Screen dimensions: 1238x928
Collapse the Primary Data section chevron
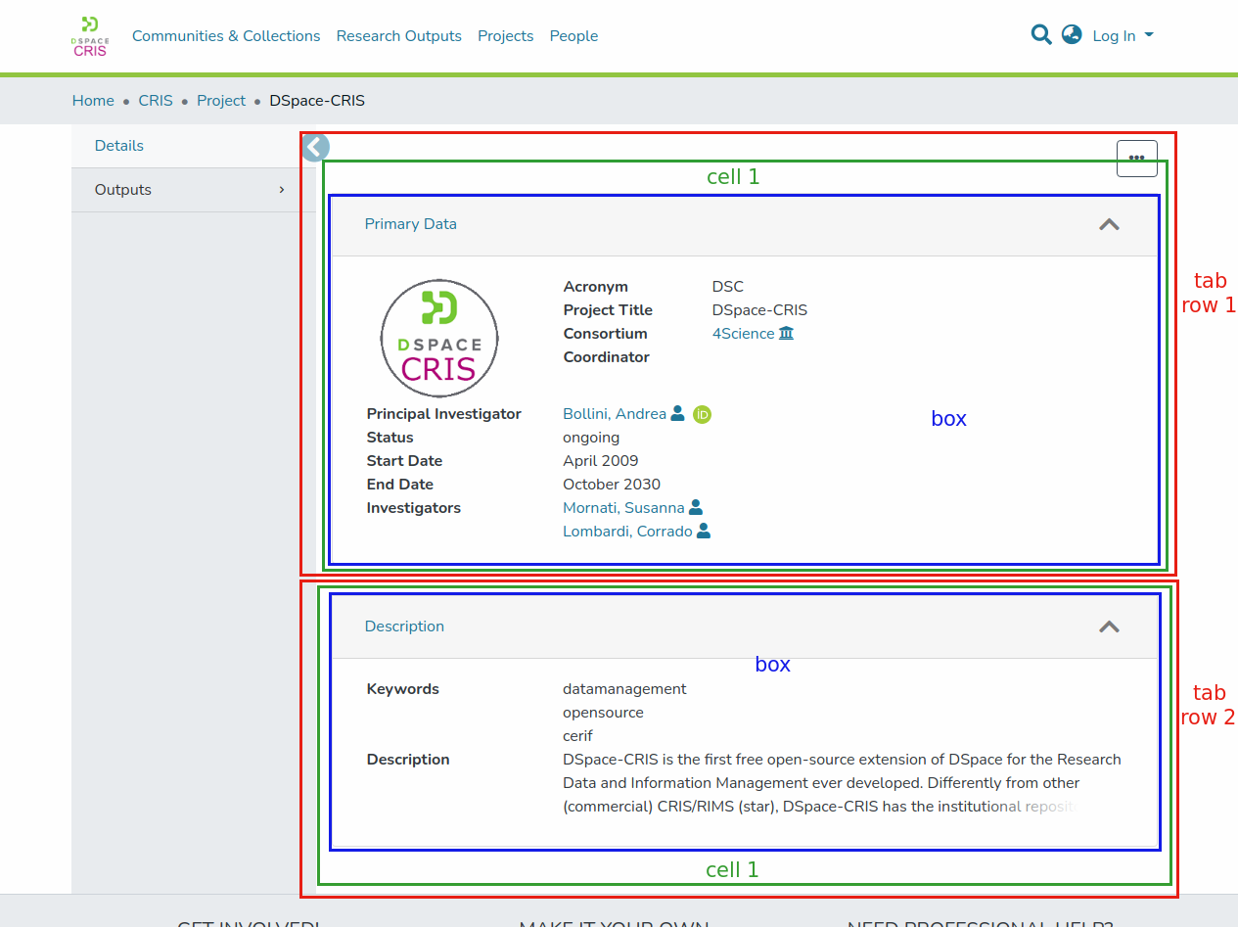click(x=1108, y=224)
